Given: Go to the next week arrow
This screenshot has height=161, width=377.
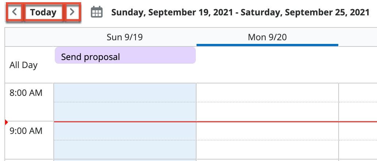Looking at the screenshot, I should point(72,12).
